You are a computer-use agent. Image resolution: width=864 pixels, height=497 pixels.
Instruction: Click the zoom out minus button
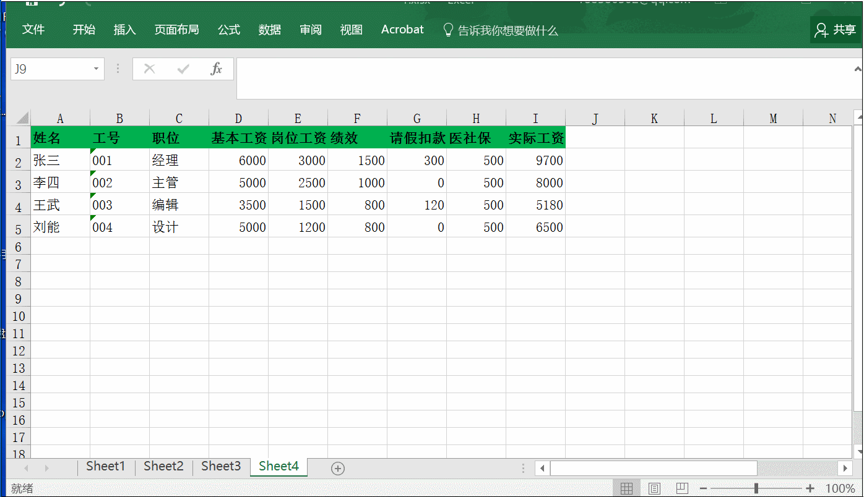703,488
